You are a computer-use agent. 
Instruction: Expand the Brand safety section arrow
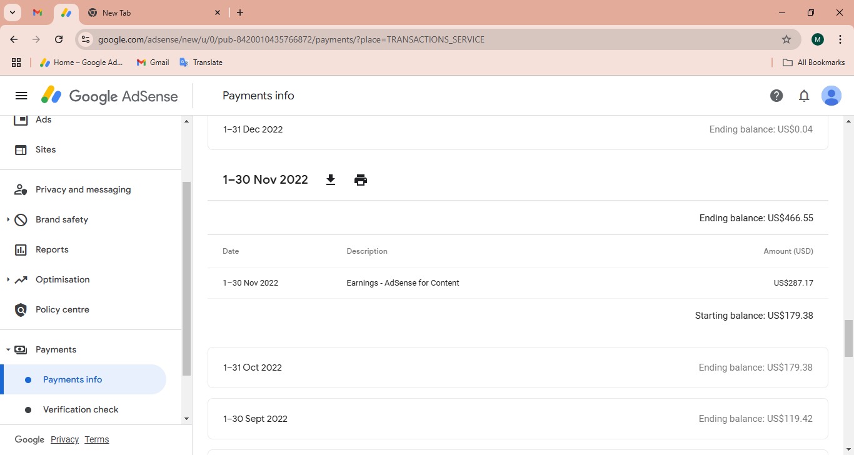click(x=8, y=219)
